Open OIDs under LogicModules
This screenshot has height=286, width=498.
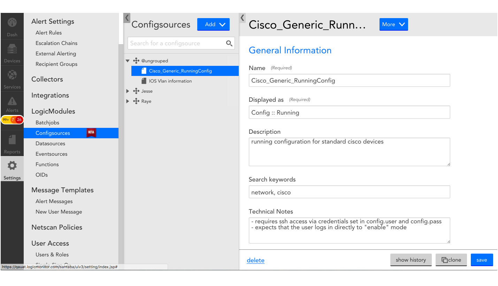click(x=41, y=175)
